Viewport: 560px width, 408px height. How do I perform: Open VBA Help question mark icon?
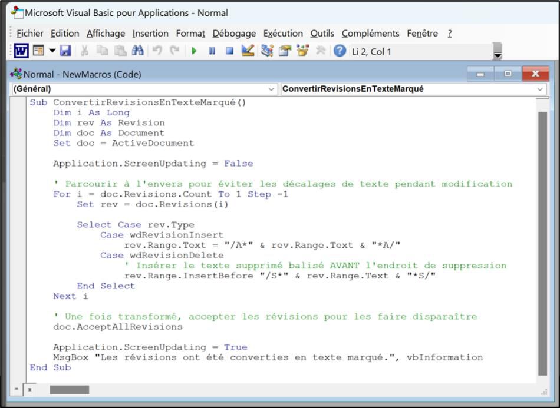[x=340, y=51]
